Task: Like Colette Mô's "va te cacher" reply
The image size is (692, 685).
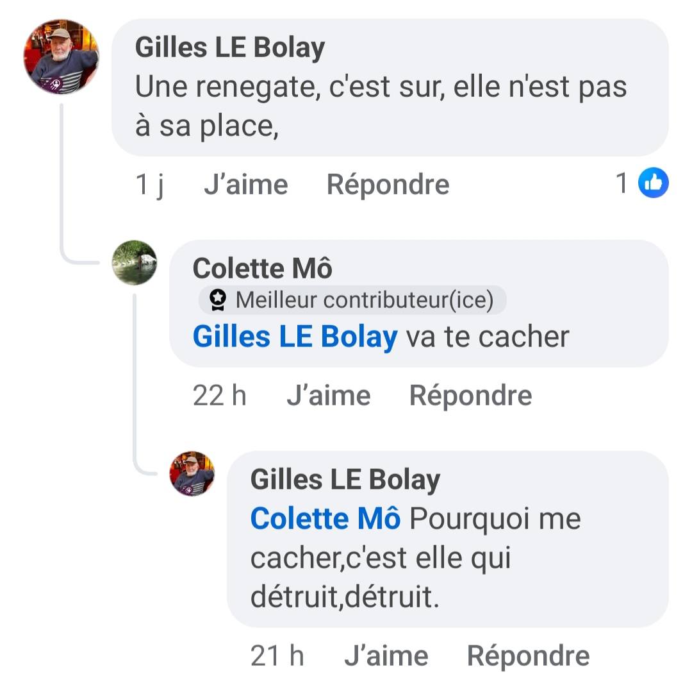Action: (x=328, y=396)
